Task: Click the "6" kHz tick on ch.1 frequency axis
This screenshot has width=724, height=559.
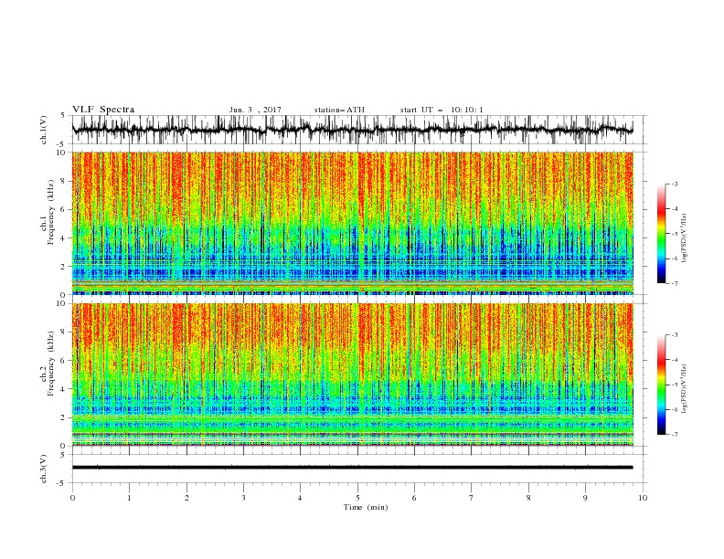Action: (x=64, y=209)
